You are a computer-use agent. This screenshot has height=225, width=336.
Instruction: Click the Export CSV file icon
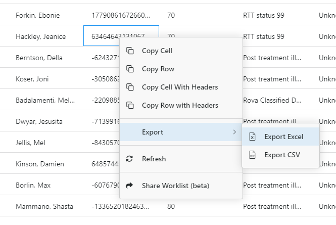pos(253,155)
